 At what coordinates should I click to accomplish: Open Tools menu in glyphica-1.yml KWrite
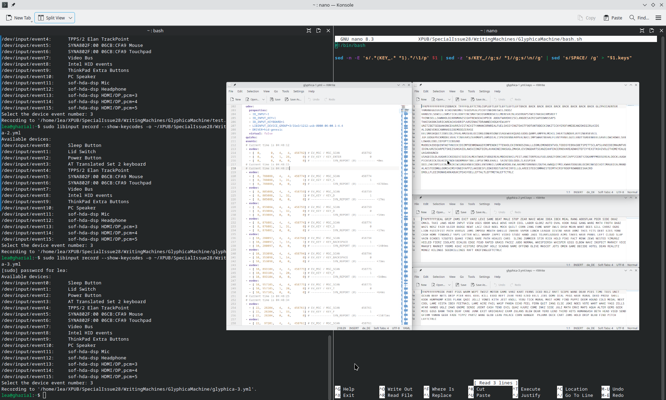pyautogui.click(x=285, y=91)
